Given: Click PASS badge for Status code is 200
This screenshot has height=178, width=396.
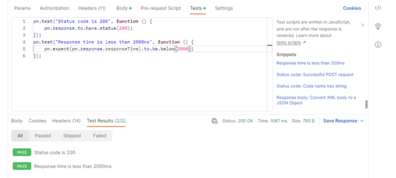Looking at the screenshot, I should click(22, 152).
